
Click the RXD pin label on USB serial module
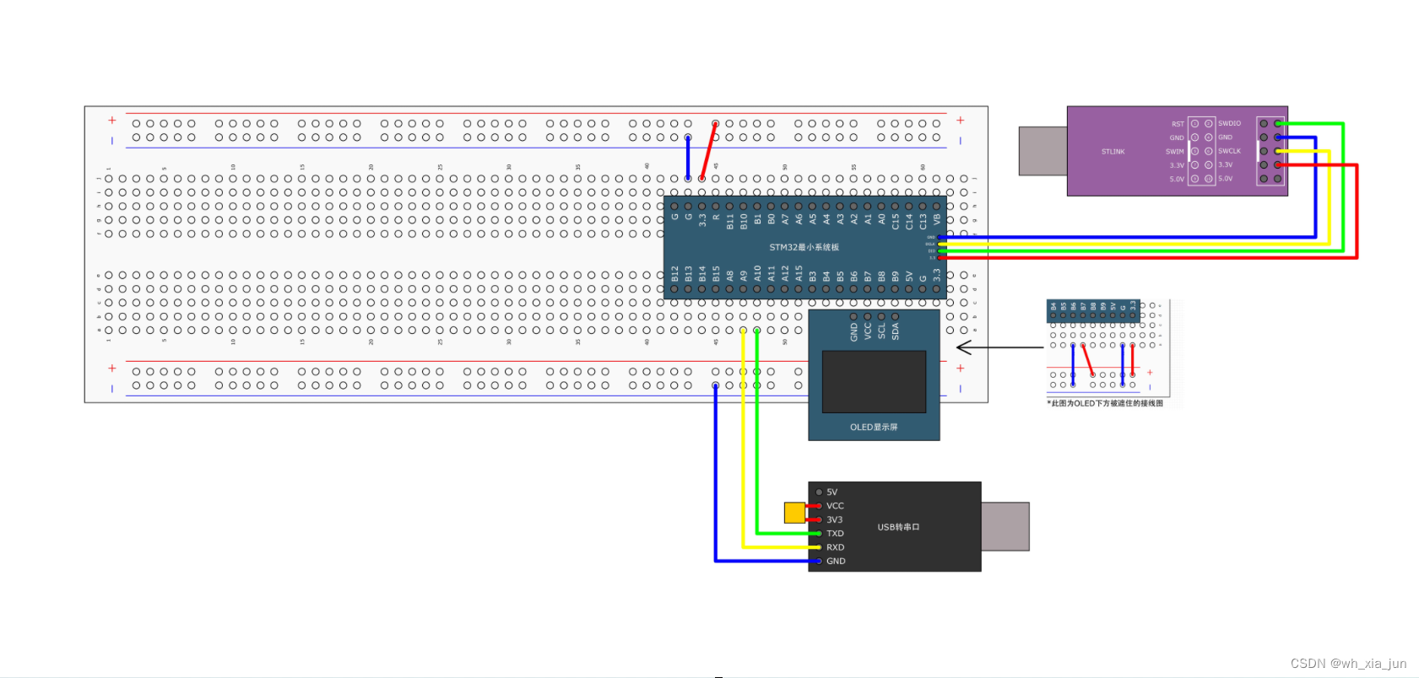click(x=835, y=547)
